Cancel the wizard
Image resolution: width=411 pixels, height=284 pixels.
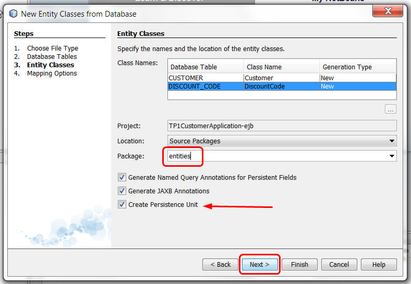click(339, 265)
